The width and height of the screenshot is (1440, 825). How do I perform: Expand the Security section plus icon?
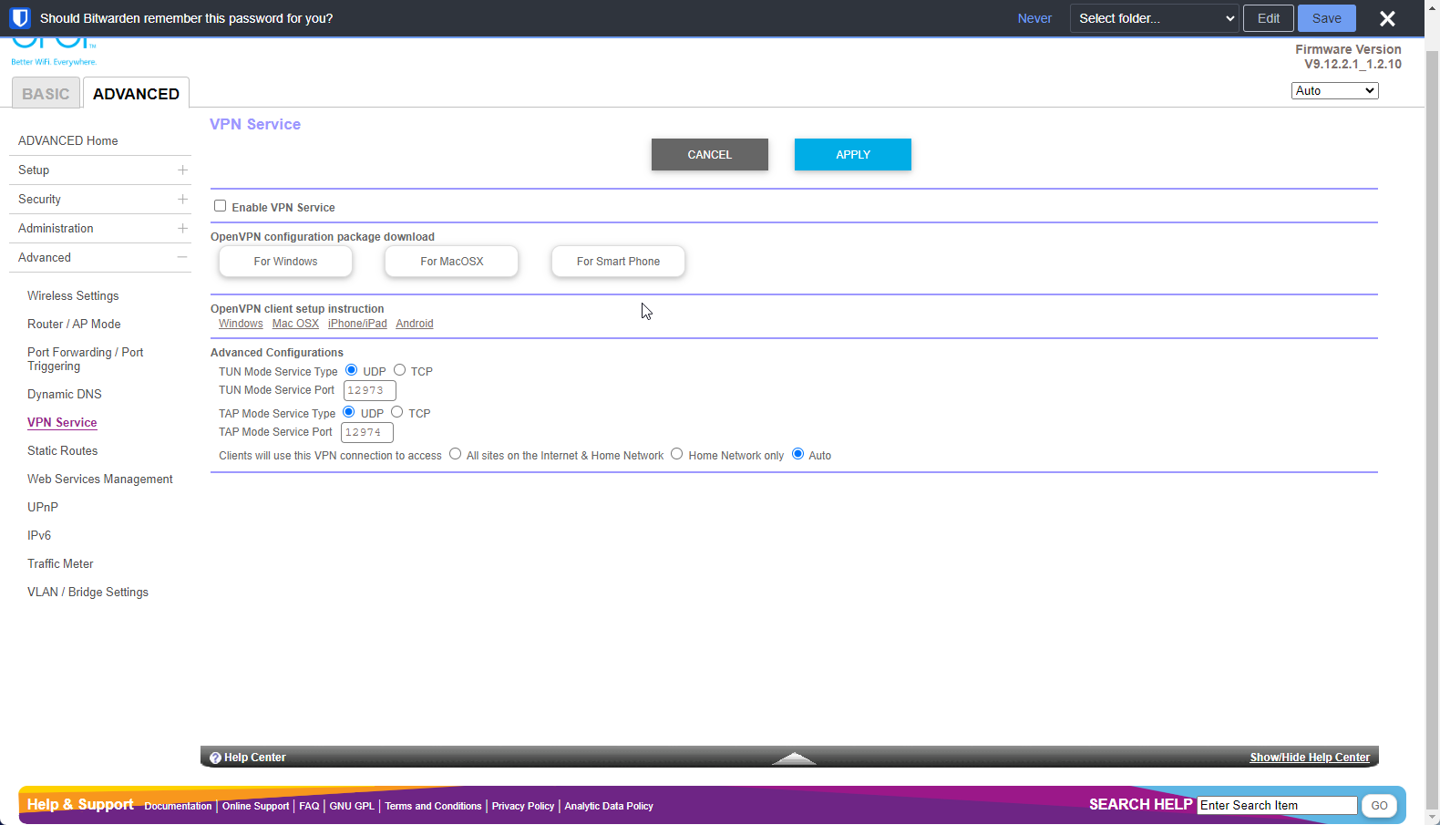coord(182,200)
